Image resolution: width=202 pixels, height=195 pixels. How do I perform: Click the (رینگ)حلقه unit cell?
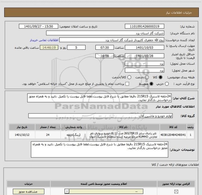74,135
